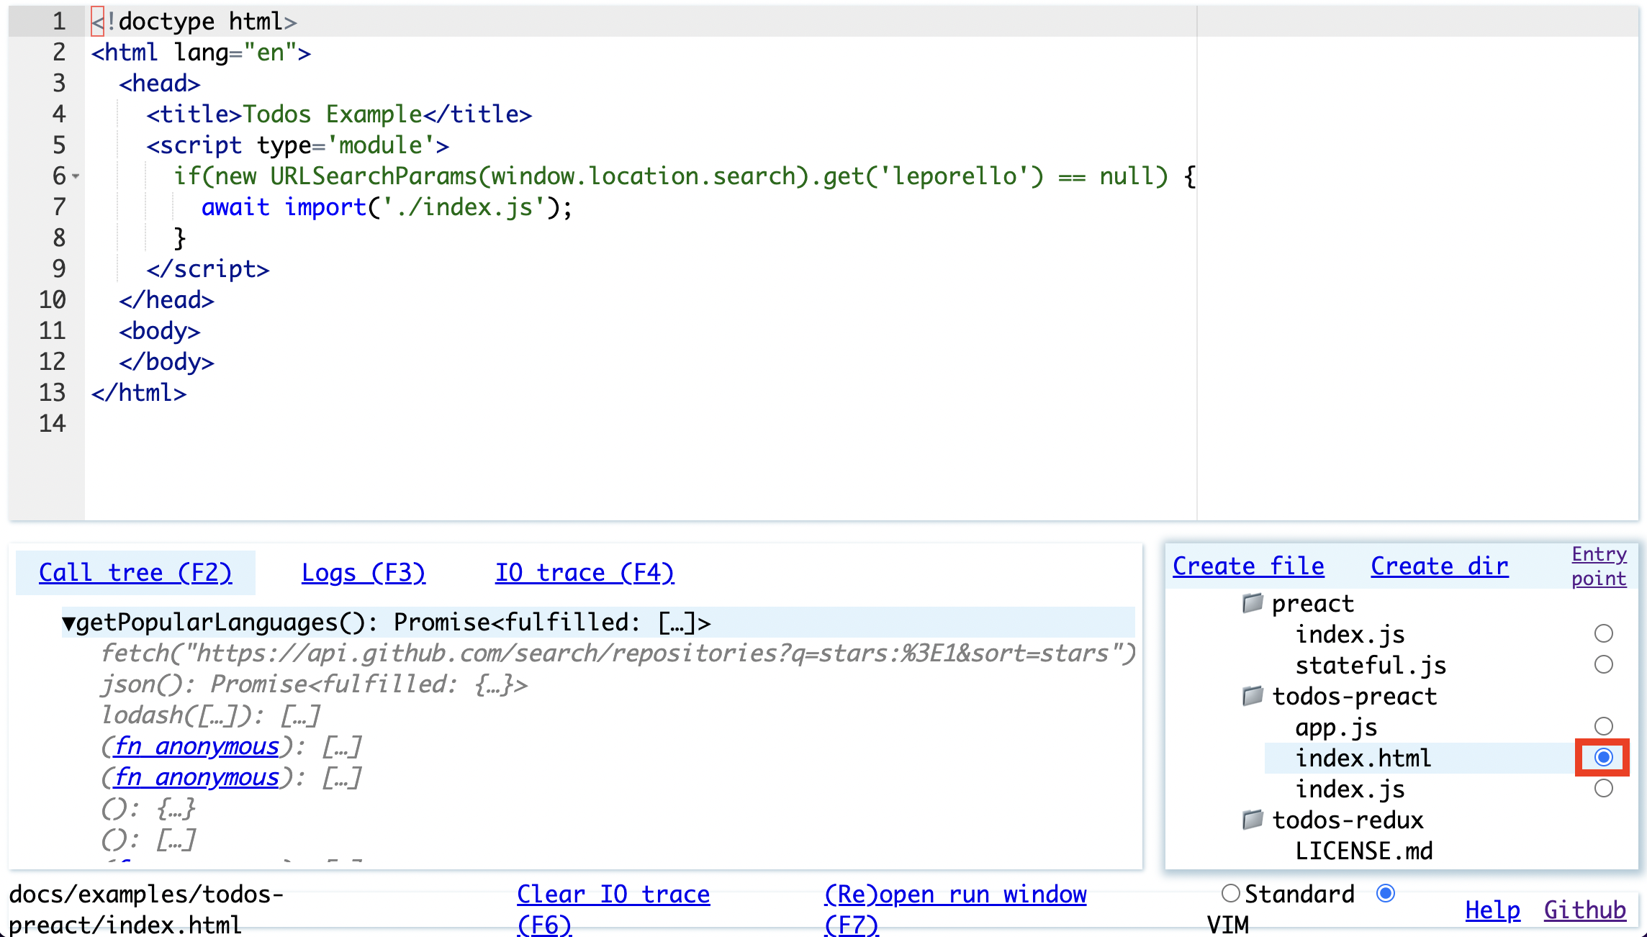
Task: Open the Help link
Action: (1492, 910)
